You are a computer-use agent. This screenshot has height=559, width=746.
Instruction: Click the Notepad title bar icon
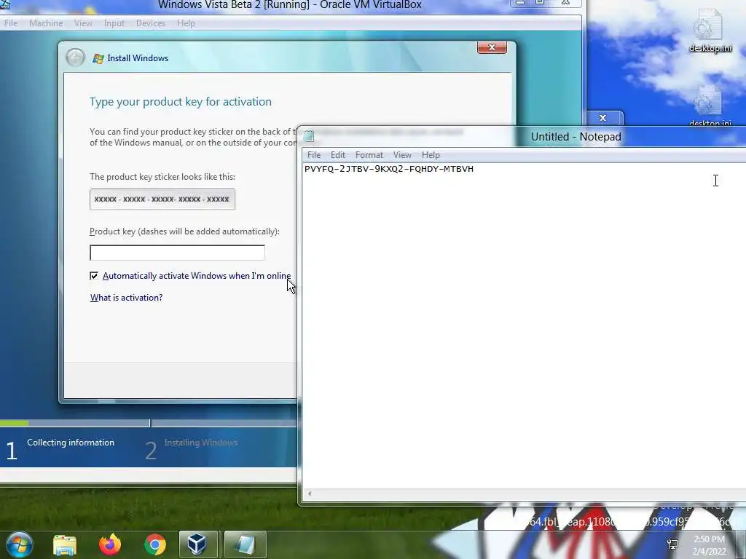tap(309, 136)
